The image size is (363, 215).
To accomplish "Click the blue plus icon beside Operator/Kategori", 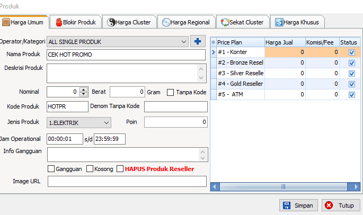I will coord(198,41).
